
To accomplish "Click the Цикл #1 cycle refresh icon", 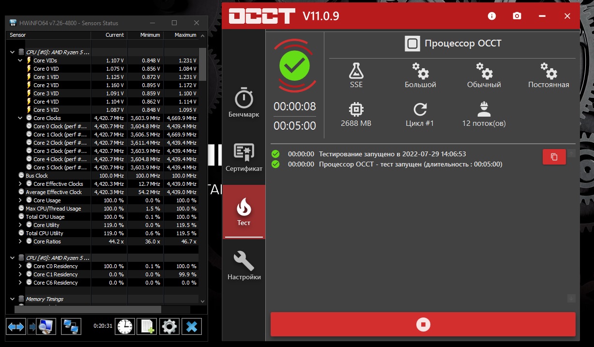I will click(420, 109).
